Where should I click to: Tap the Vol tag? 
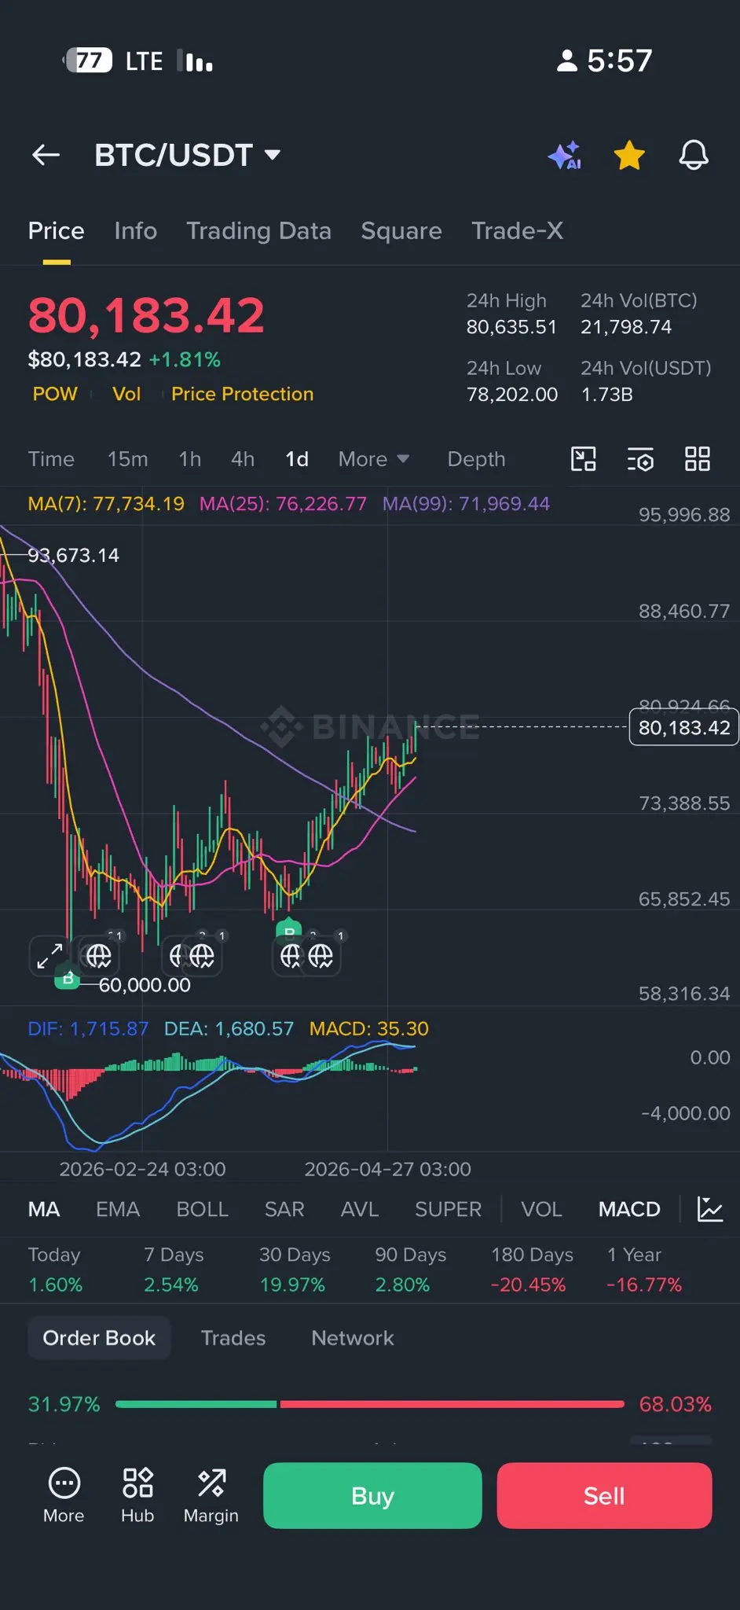(x=126, y=394)
